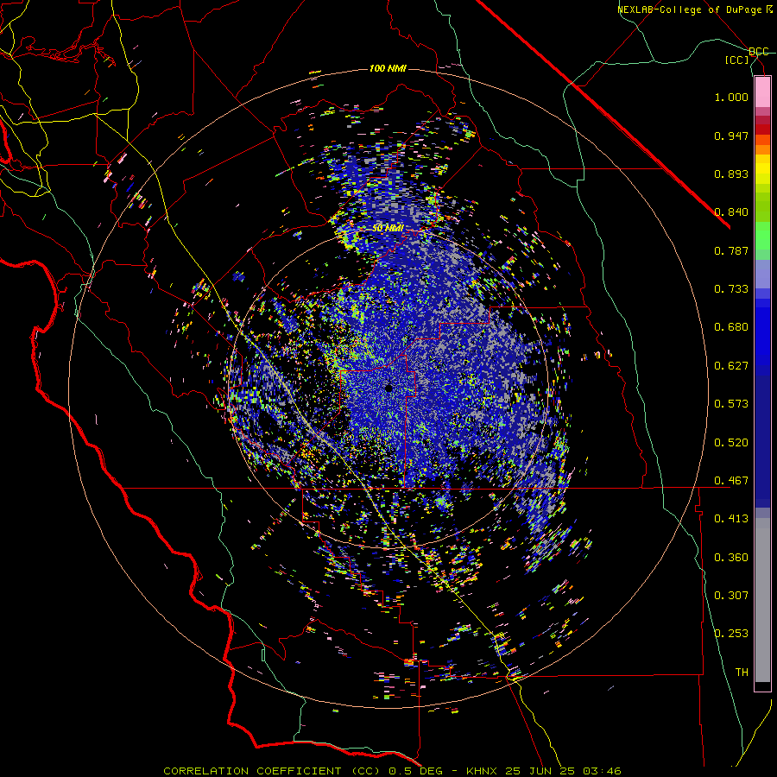This screenshot has height=777, width=777.
Task: Click the 0.573 scale value
Action: tap(731, 404)
